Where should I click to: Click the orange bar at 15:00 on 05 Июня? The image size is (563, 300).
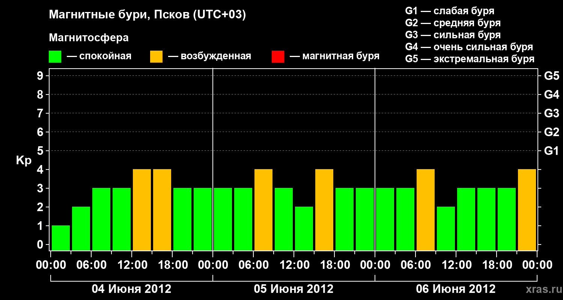324,210
